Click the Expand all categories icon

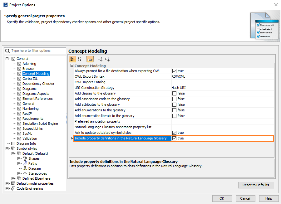pyautogui.click(x=100, y=59)
